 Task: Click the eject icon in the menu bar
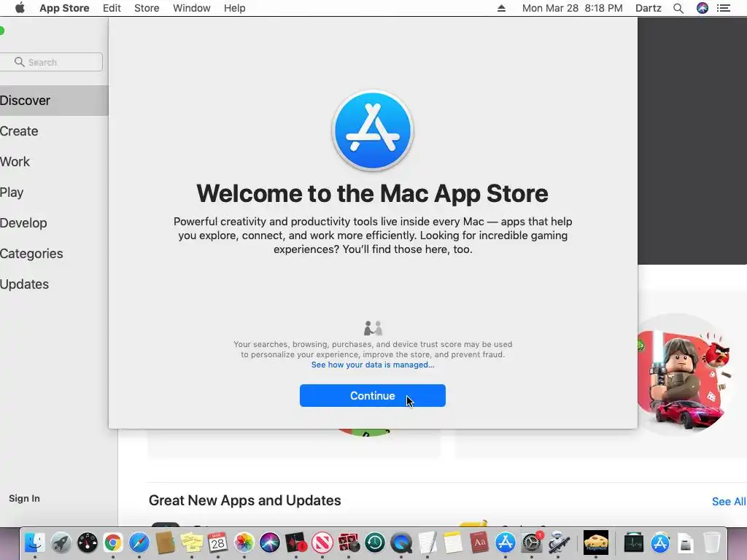pos(501,8)
